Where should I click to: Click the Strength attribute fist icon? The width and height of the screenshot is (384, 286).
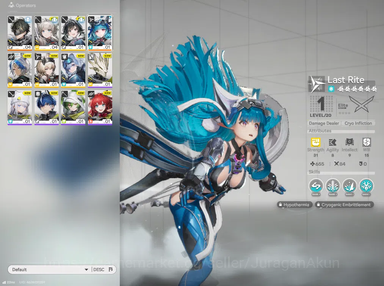[x=316, y=142]
